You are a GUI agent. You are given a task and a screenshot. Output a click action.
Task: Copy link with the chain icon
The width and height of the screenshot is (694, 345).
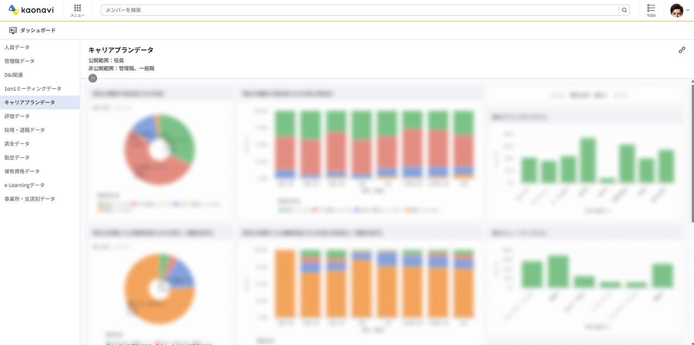(682, 50)
